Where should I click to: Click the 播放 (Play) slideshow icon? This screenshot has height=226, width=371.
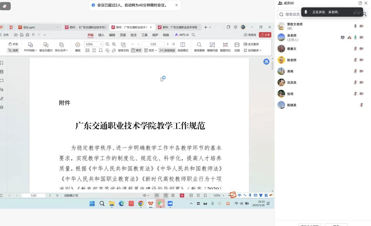78,45
